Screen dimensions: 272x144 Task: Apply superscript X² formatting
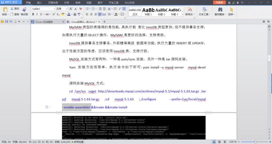(x=54, y=14)
